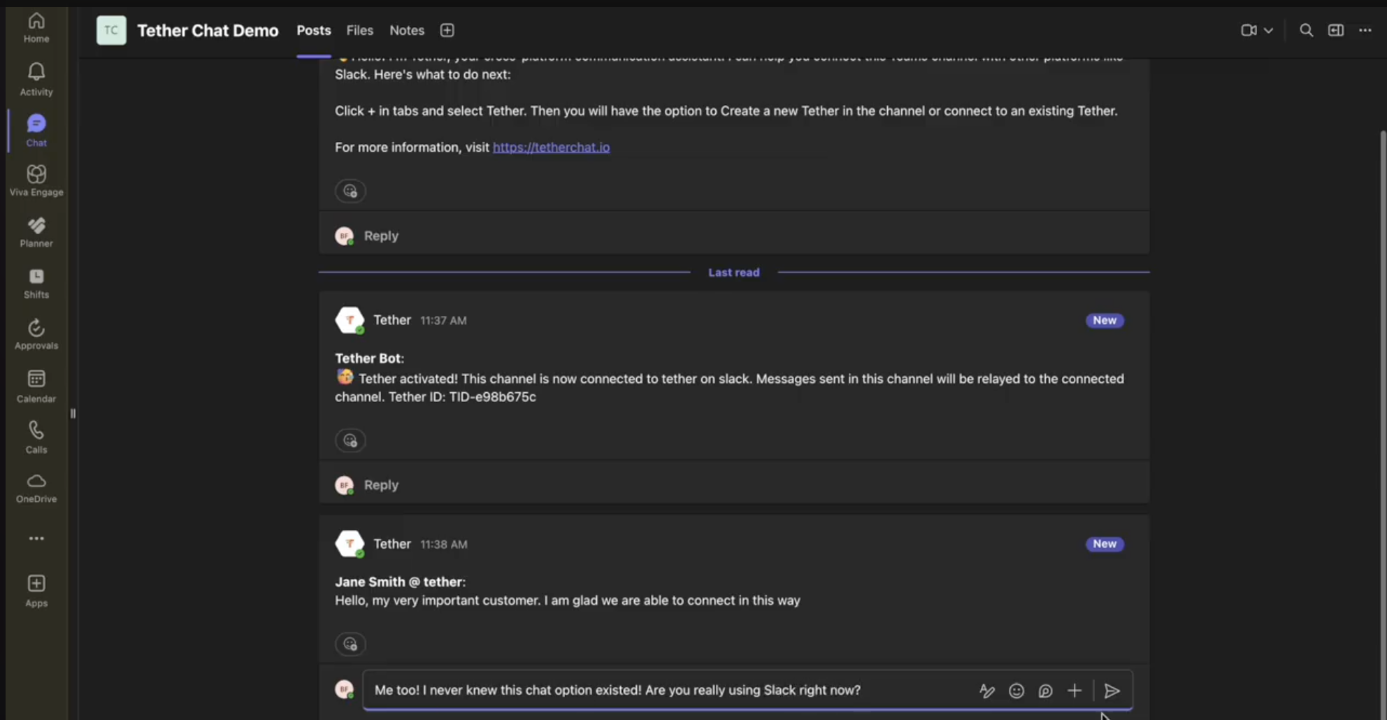
Task: Reply to the Tether Bot message
Action: pyautogui.click(x=380, y=484)
